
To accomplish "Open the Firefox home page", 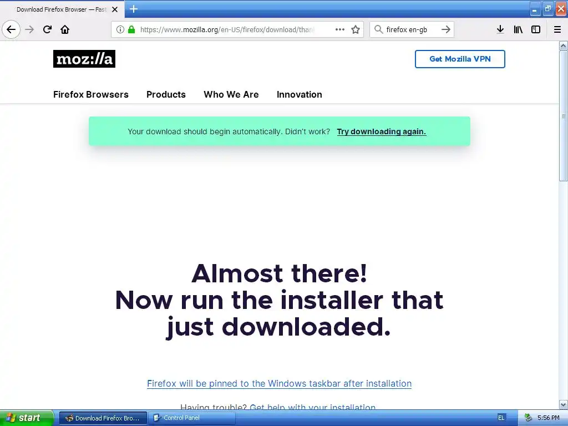I will point(65,29).
